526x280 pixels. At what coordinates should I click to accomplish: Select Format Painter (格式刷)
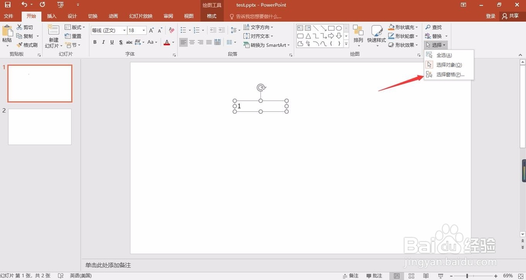tap(27, 45)
